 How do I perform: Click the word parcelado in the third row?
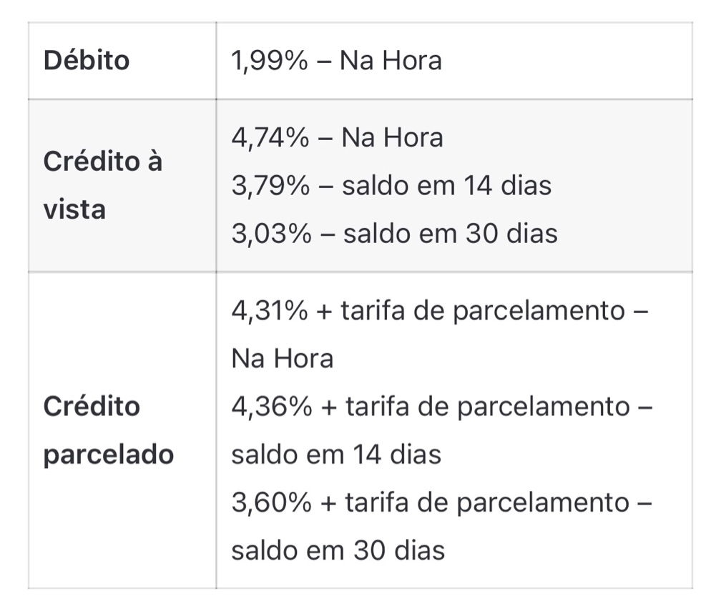pyautogui.click(x=109, y=455)
